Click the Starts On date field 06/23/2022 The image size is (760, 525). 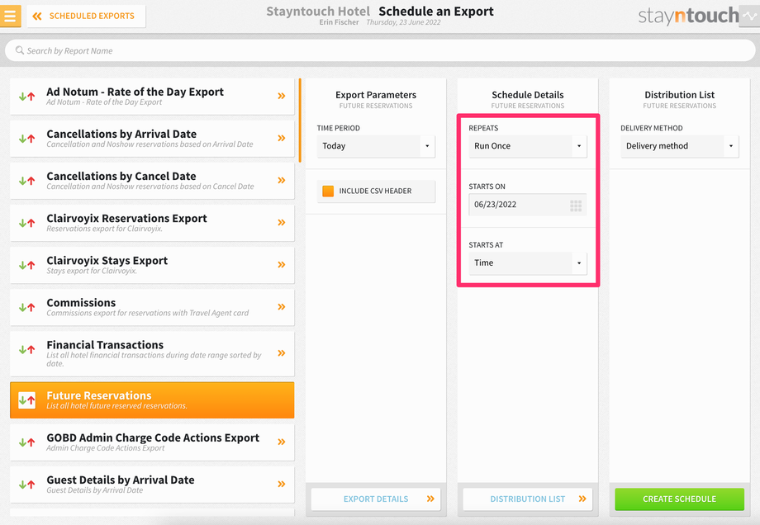tap(527, 205)
